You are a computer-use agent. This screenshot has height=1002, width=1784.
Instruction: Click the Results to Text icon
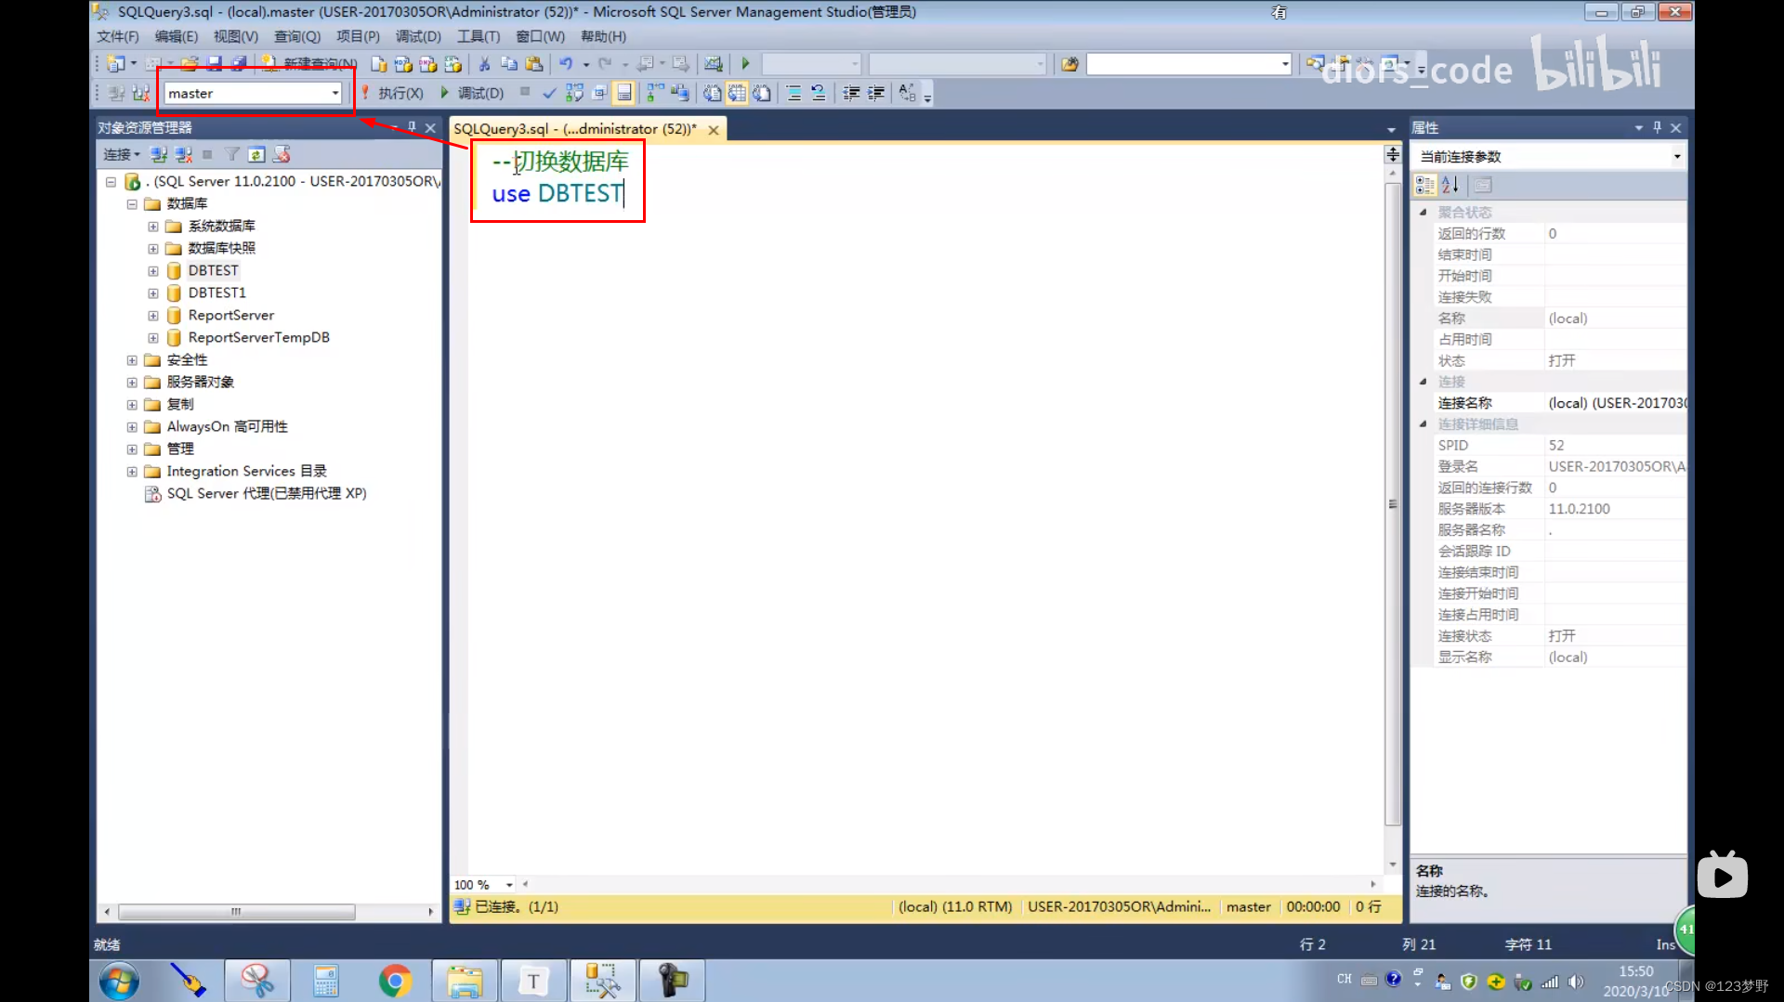[712, 93]
